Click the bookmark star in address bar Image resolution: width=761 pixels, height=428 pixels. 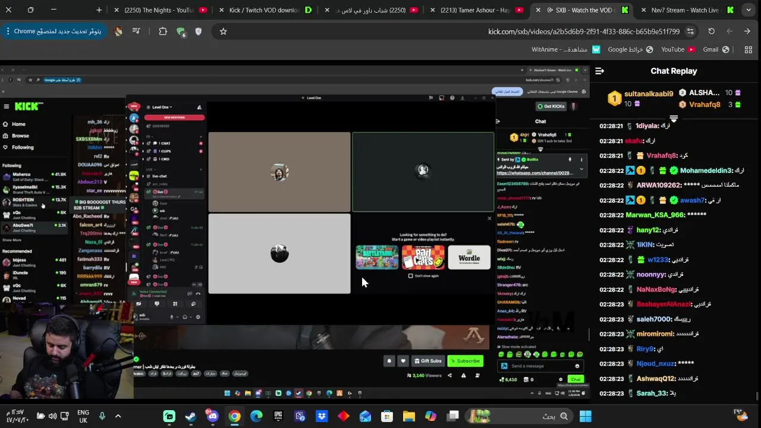tap(223, 32)
